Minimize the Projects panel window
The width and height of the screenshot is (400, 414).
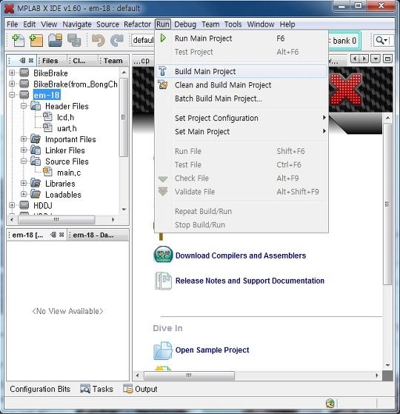point(23,61)
